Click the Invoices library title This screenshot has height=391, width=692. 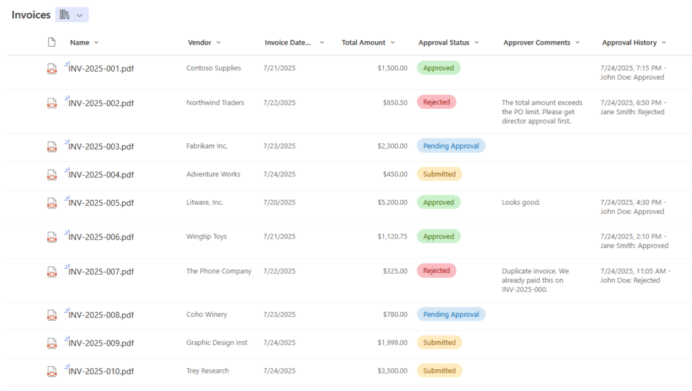[31, 15]
